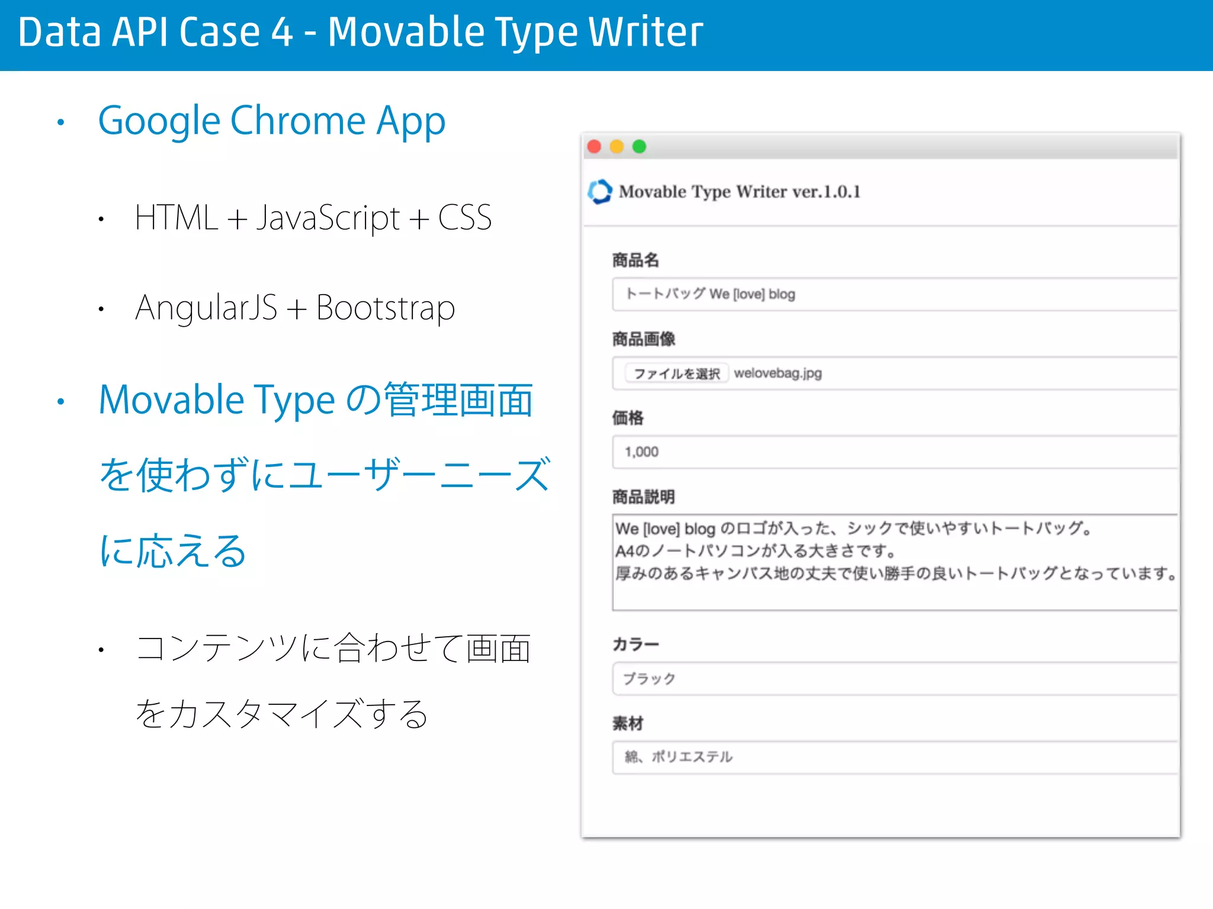Click the Movable Type Writer logo icon

click(x=599, y=192)
